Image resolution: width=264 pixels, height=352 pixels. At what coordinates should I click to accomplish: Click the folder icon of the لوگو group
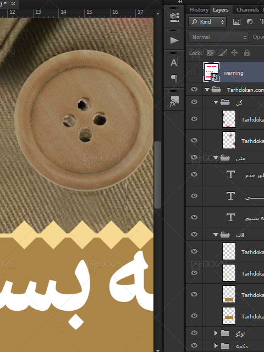click(225, 333)
